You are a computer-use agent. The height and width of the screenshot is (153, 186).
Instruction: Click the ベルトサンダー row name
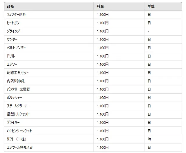pyautogui.click(x=16, y=48)
